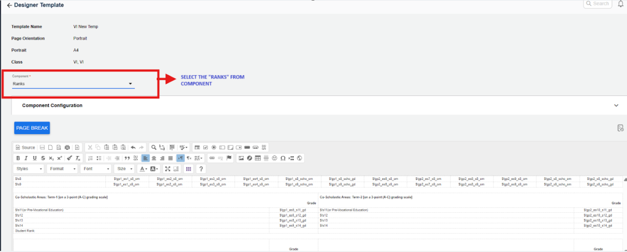Click the Undo arrow icon
Viewport: 627px width, 252px height.
pos(133,147)
